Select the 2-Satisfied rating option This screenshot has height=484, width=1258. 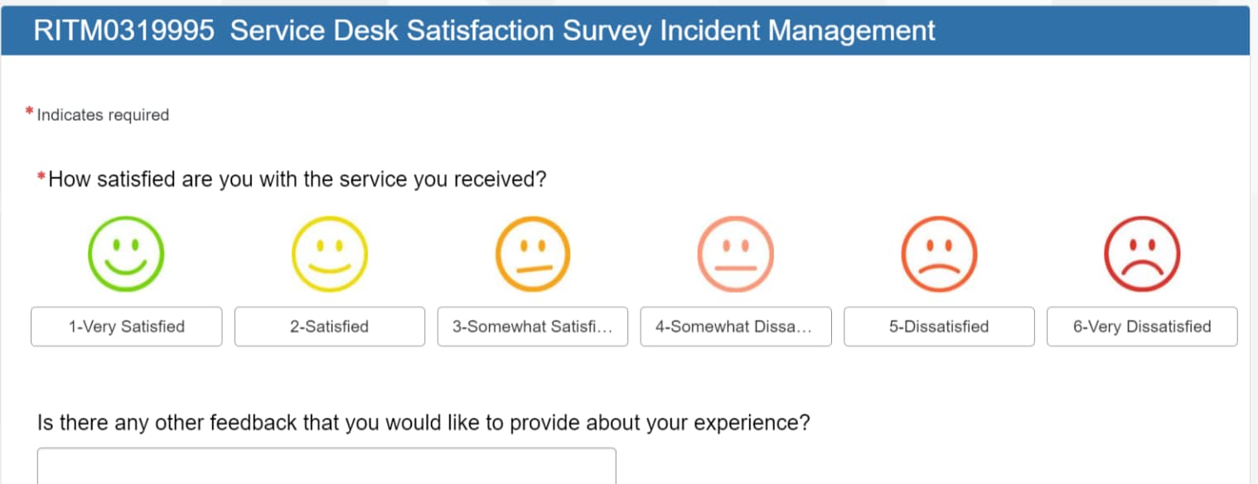pos(329,327)
